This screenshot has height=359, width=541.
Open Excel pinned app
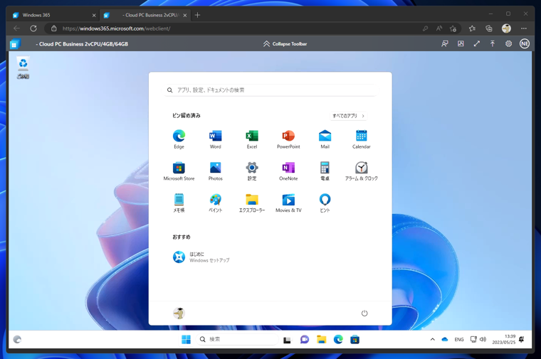[252, 139]
